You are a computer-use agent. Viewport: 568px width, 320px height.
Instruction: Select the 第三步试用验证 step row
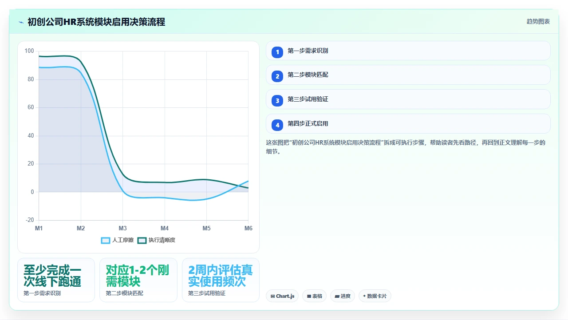pos(408,99)
